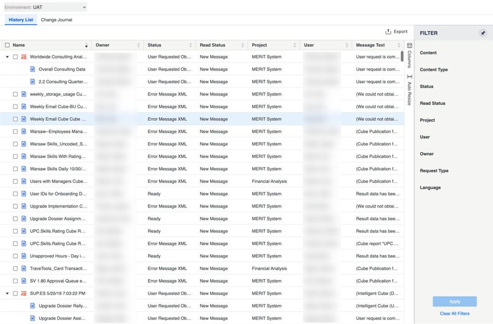This screenshot has height=324, width=493.
Task: Click the Clear All Filters link
Action: 454,314
